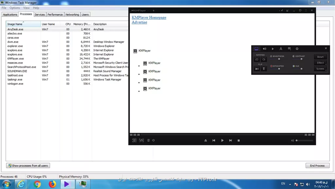Image resolution: width=335 pixels, height=189 pixels.
Task: Play the media in KMPlayer
Action: click(x=222, y=140)
